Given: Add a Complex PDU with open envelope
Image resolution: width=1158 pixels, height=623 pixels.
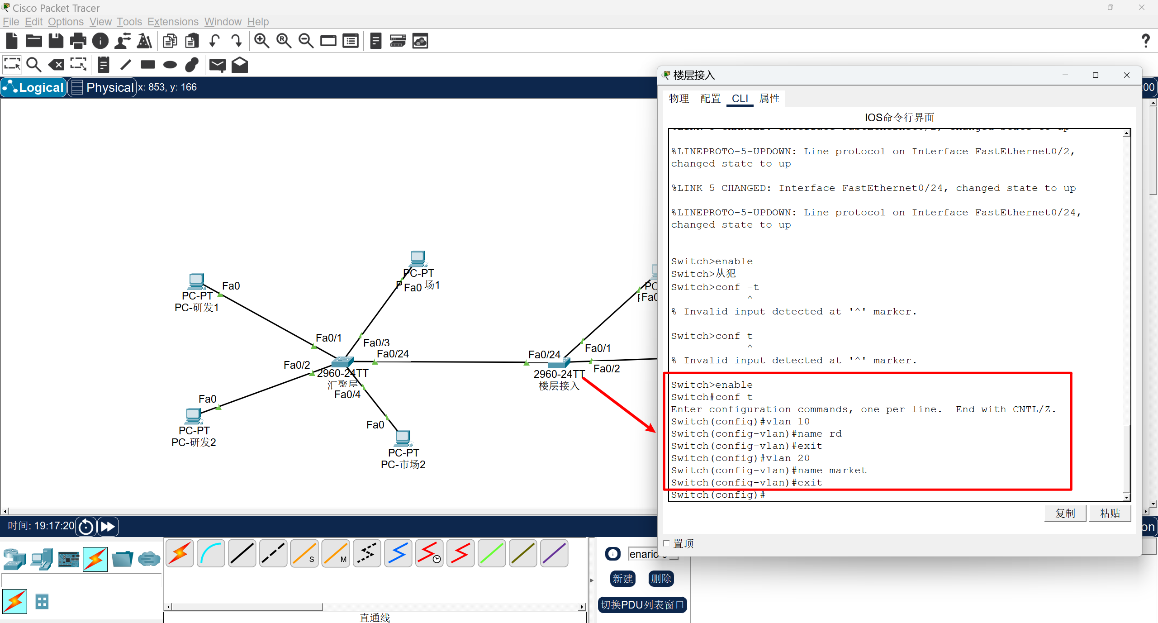Looking at the screenshot, I should point(240,65).
